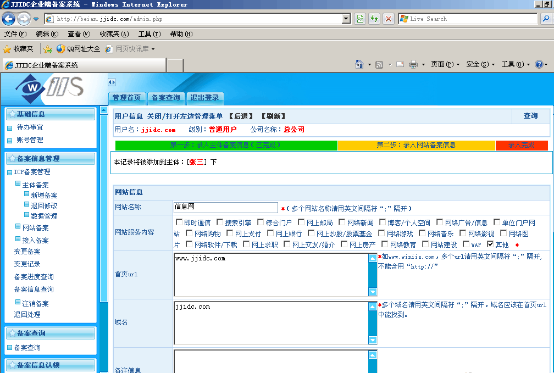Viewport: 554px width, 373px height.
Task: Switch to the 备案查询 tab
Action: (x=165, y=98)
